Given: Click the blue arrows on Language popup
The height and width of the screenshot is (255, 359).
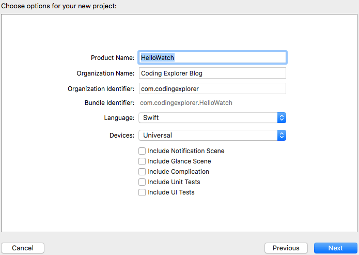Looking at the screenshot, I should tap(282, 117).
